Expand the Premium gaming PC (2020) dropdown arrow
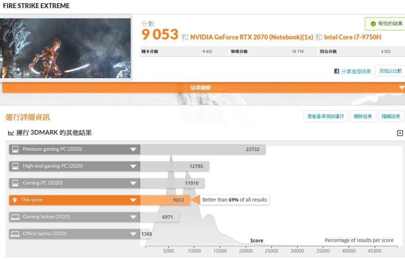The height and width of the screenshot is (259, 405). (133, 150)
